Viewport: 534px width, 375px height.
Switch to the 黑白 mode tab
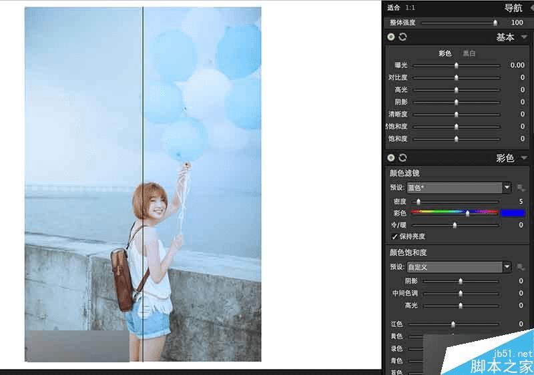(x=469, y=53)
